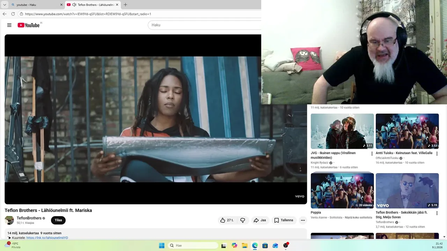Click the browser back arrow
The image size is (447, 251).
pyautogui.click(x=5, y=14)
